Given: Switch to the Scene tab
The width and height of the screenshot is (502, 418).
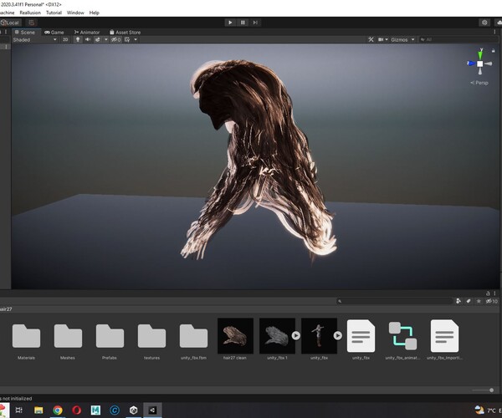Looking at the screenshot, I should click(x=25, y=33).
